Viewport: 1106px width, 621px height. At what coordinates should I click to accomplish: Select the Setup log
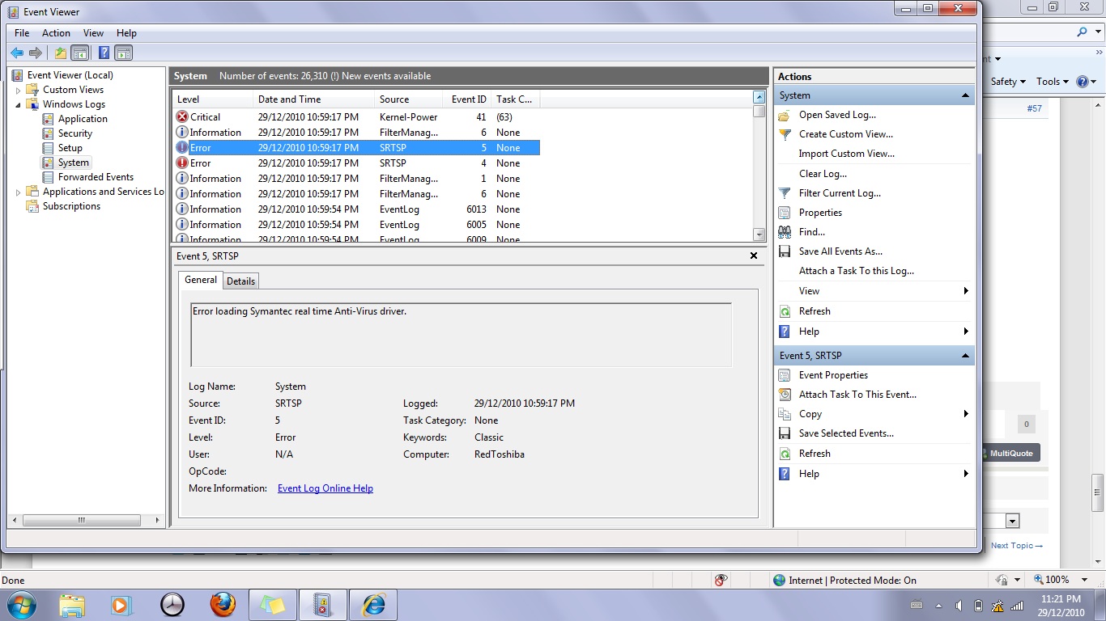pos(70,148)
